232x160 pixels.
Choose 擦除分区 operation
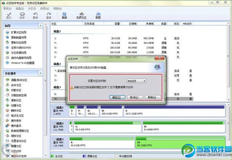click(x=13, y=136)
